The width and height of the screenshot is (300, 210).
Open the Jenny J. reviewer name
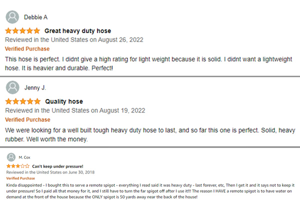pyautogui.click(x=35, y=88)
